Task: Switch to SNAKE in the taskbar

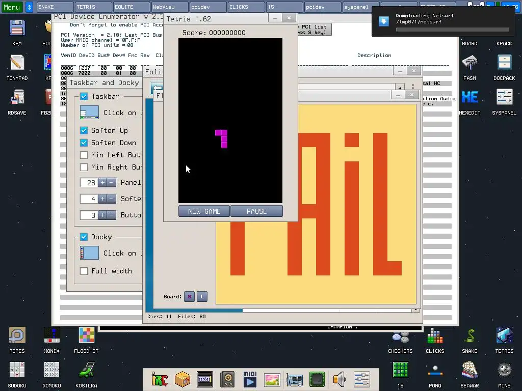Action: pos(55,7)
